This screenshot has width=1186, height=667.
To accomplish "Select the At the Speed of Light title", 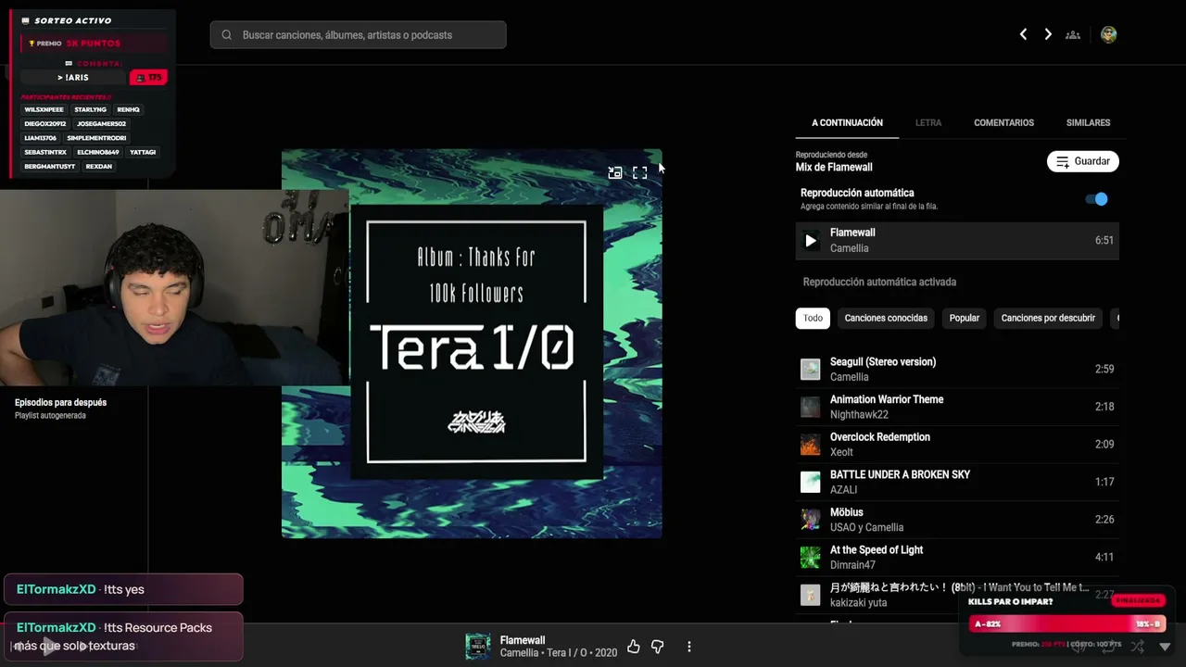I will [877, 549].
